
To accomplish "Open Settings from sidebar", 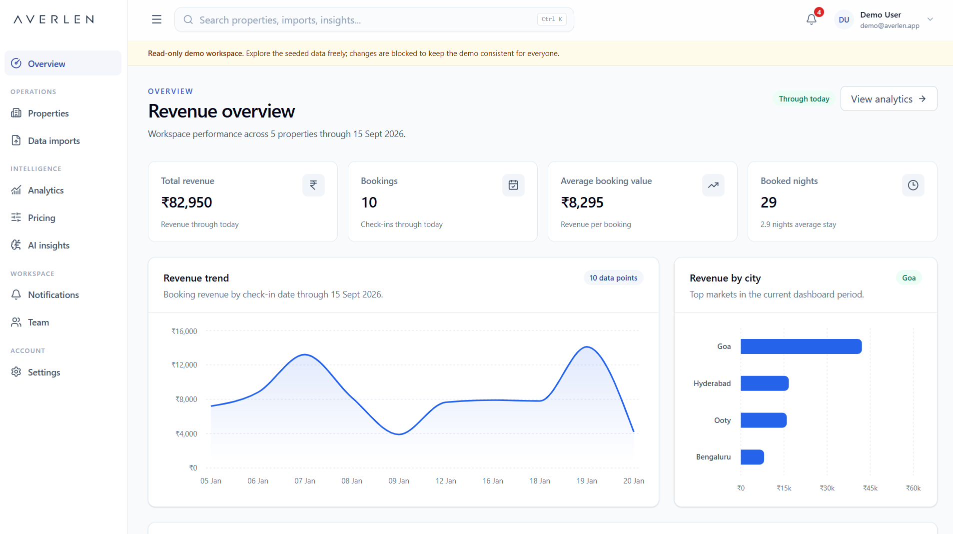I will [x=63, y=372].
